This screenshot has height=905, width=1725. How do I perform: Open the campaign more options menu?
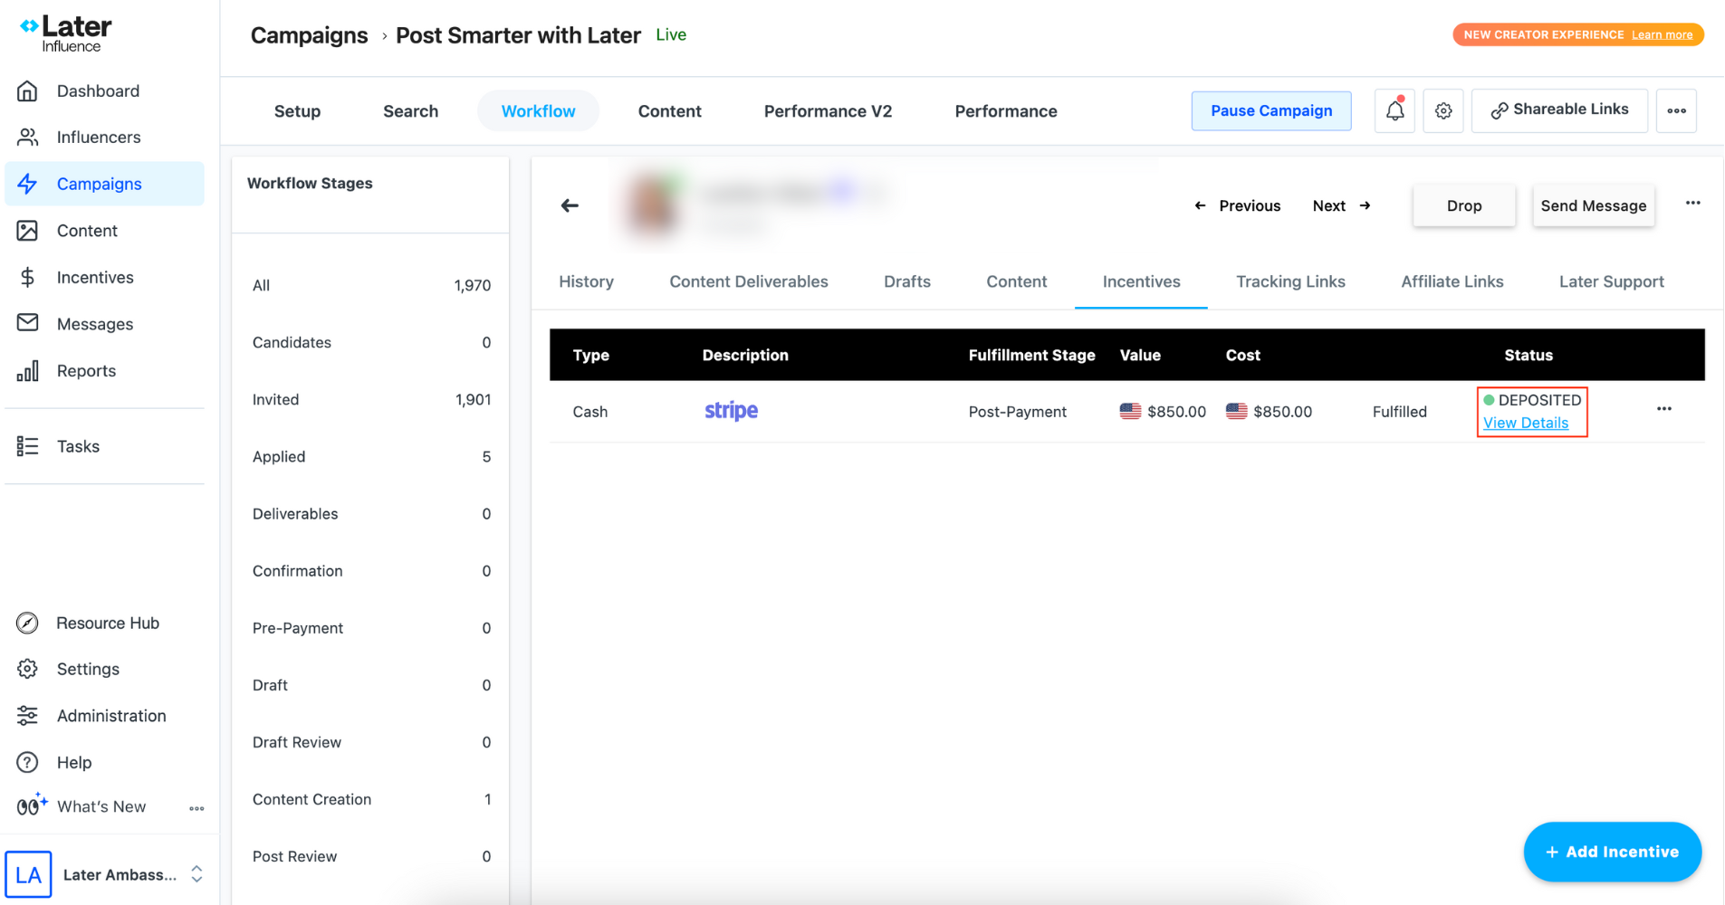click(1676, 110)
